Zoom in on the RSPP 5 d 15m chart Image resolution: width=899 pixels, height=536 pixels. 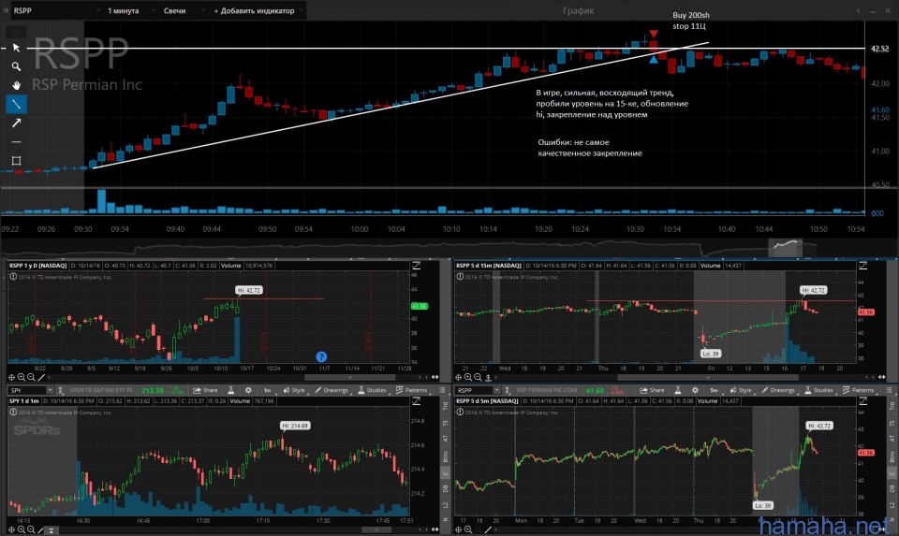click(x=468, y=377)
